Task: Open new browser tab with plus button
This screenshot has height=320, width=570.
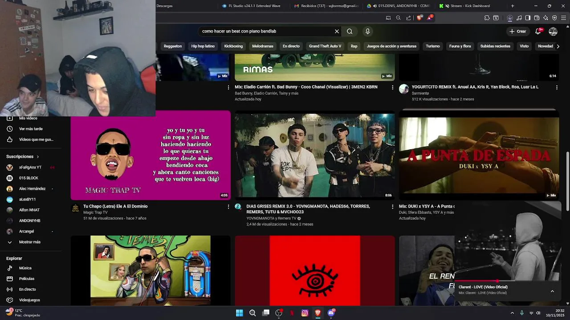Action: coord(513,6)
